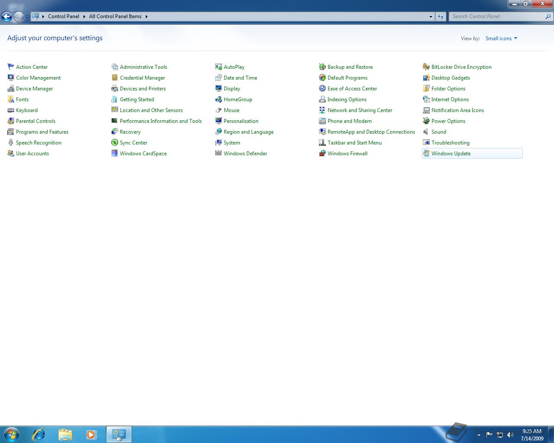This screenshot has width=554, height=443.
Task: Expand the arrow after All Control Panel Items
Action: click(147, 16)
